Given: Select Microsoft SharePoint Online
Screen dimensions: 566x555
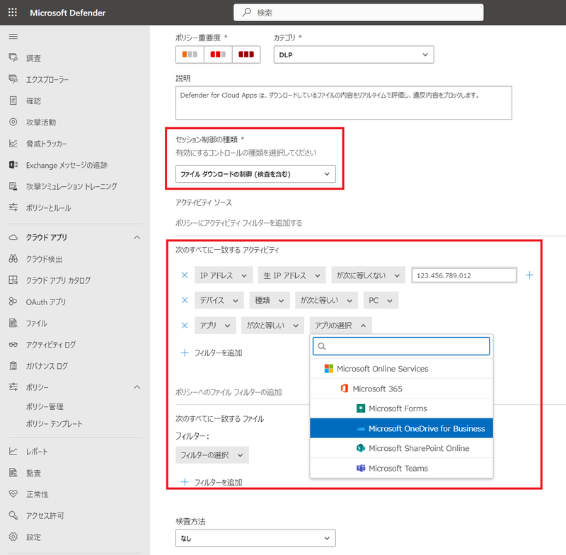Looking at the screenshot, I should (x=401, y=448).
